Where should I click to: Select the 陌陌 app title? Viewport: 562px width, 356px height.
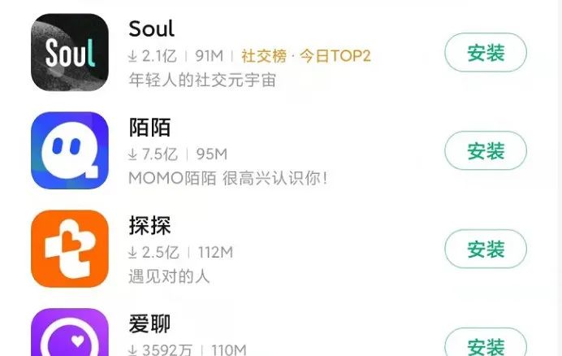tap(149, 127)
